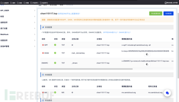Click the TXT type cell of SPF

coord(63,45)
